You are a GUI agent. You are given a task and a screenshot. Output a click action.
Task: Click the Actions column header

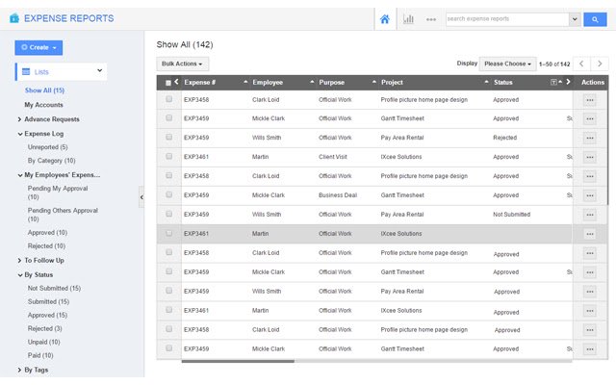pos(593,82)
